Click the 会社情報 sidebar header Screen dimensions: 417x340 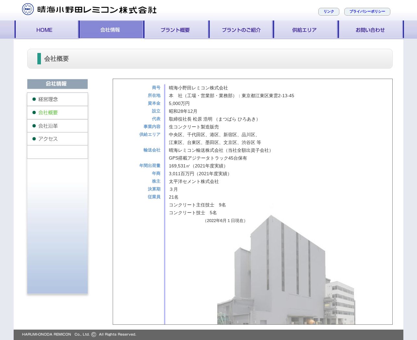click(57, 84)
